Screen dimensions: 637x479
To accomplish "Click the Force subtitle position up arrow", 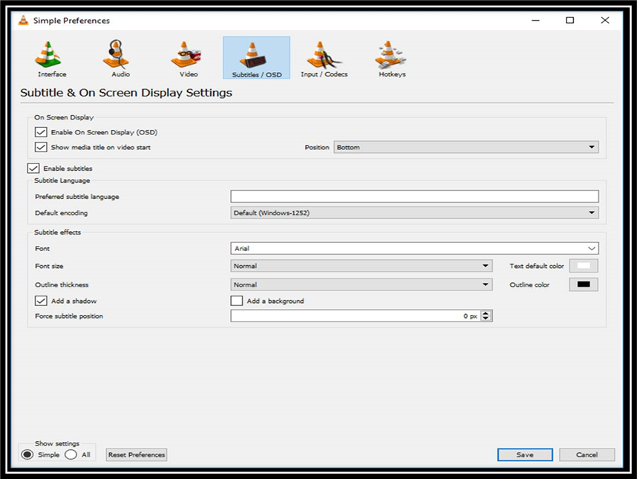I will (486, 312).
